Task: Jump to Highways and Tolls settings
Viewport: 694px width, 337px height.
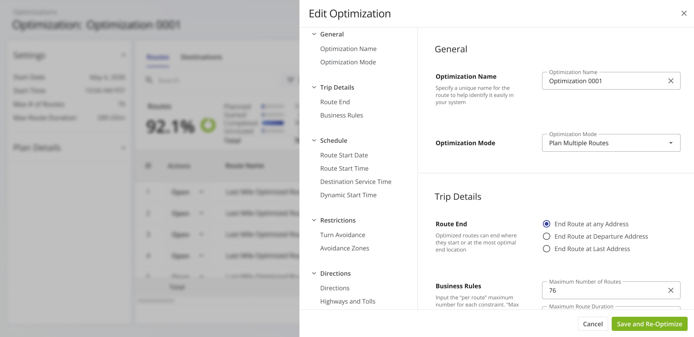Action: (x=348, y=301)
